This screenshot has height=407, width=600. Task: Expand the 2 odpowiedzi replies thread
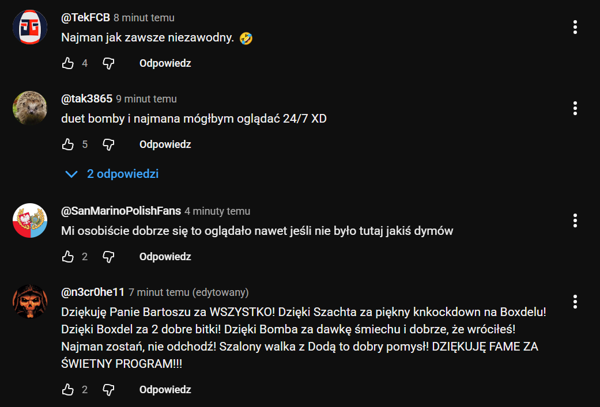pos(112,174)
